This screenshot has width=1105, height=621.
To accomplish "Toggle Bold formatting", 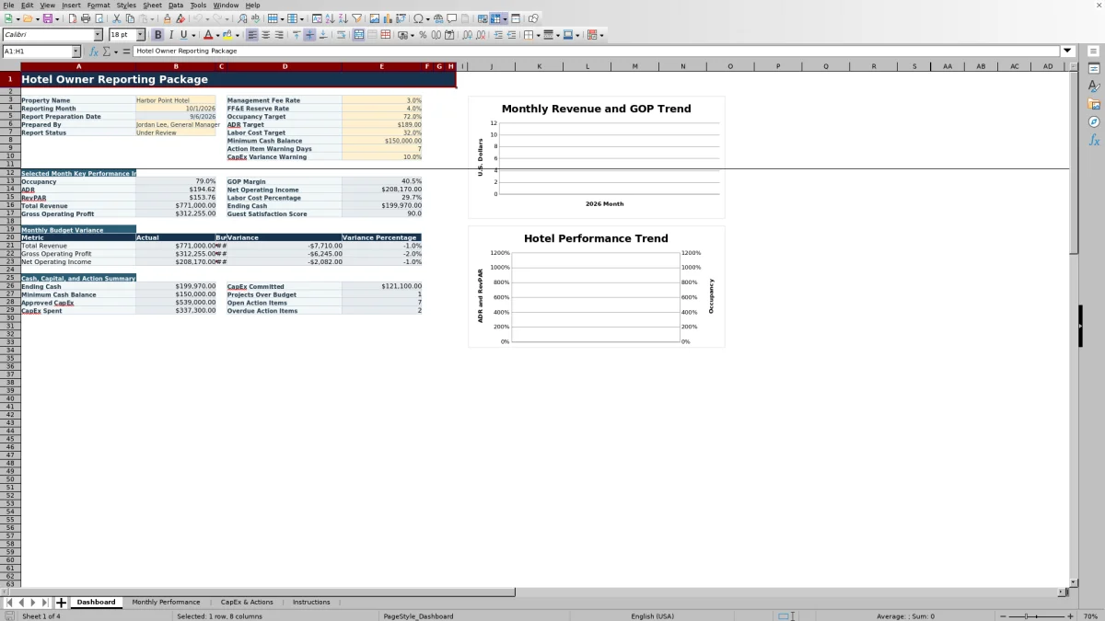I will [x=157, y=35].
